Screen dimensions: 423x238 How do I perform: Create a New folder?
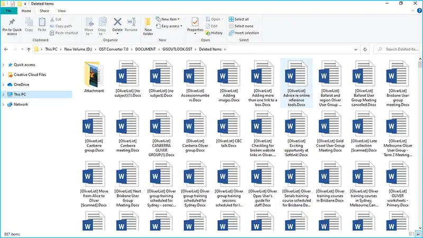(148, 26)
